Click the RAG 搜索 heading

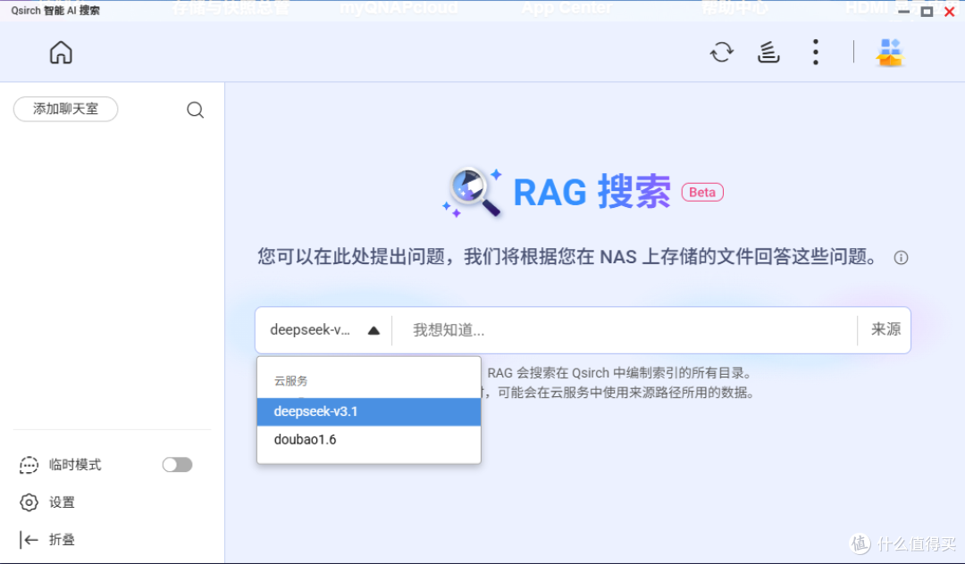(x=592, y=192)
